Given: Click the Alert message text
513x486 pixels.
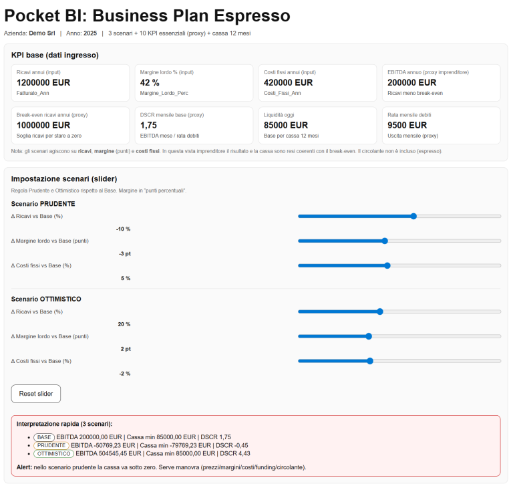Looking at the screenshot, I should (160, 467).
